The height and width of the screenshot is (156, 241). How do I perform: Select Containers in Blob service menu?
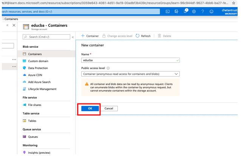pos(46,54)
